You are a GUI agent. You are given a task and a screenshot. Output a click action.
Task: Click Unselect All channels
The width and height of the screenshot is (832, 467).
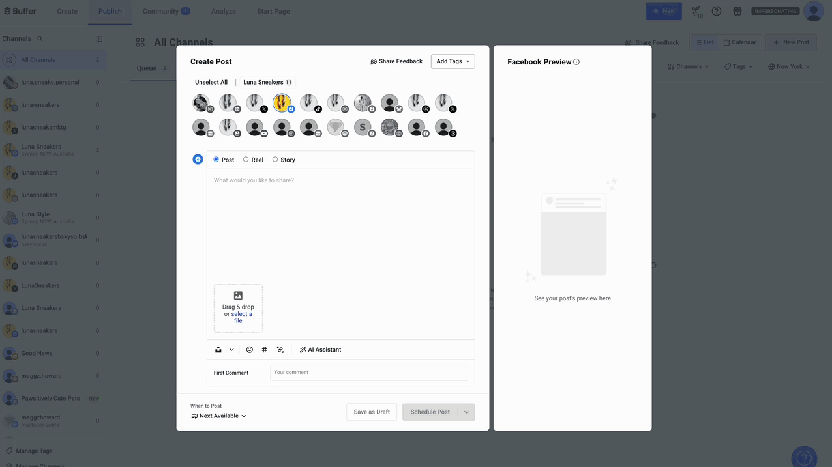click(211, 83)
